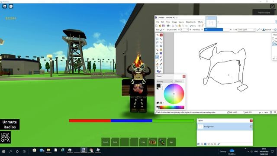The width and height of the screenshot is (277, 156).
Task: Pick the Paint Bucket tool
Action: (x=157, y=53)
